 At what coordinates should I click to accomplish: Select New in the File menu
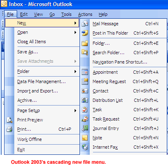(x=42, y=23)
